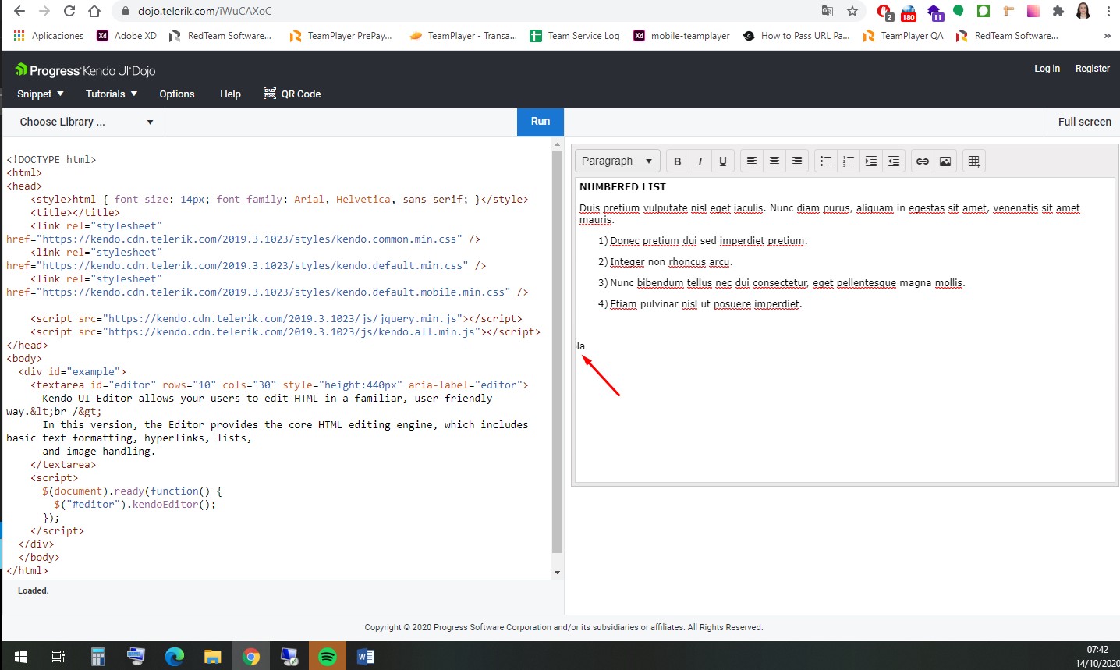Open the Aplicaciones apps bookmark
Screen dimensions: 1120x670
48,36
